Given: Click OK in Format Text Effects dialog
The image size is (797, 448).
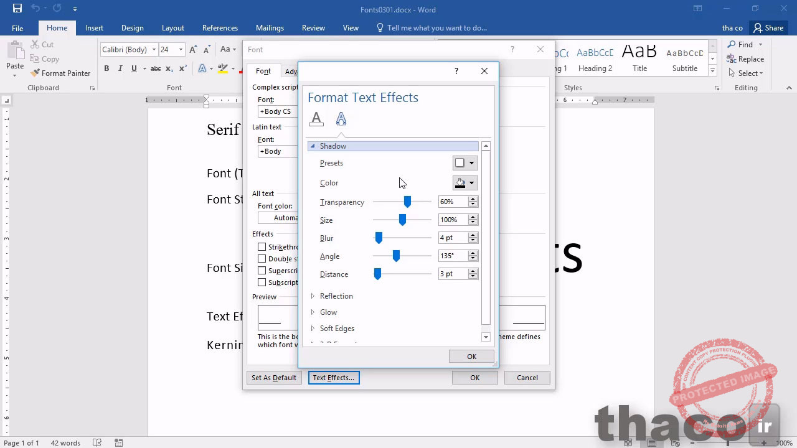Looking at the screenshot, I should click(471, 356).
